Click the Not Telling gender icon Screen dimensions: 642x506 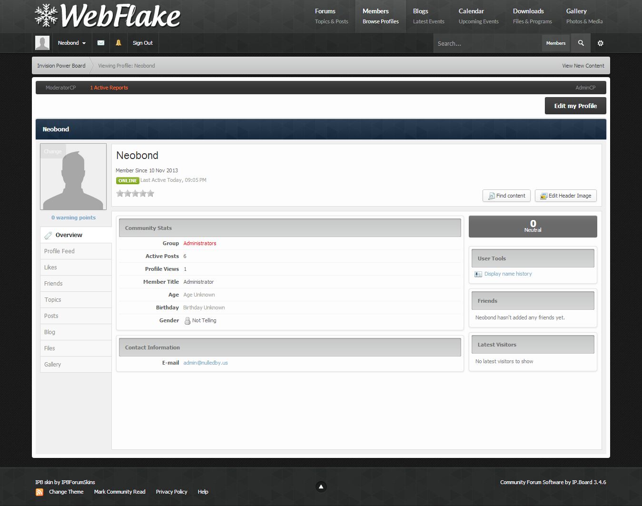188,321
